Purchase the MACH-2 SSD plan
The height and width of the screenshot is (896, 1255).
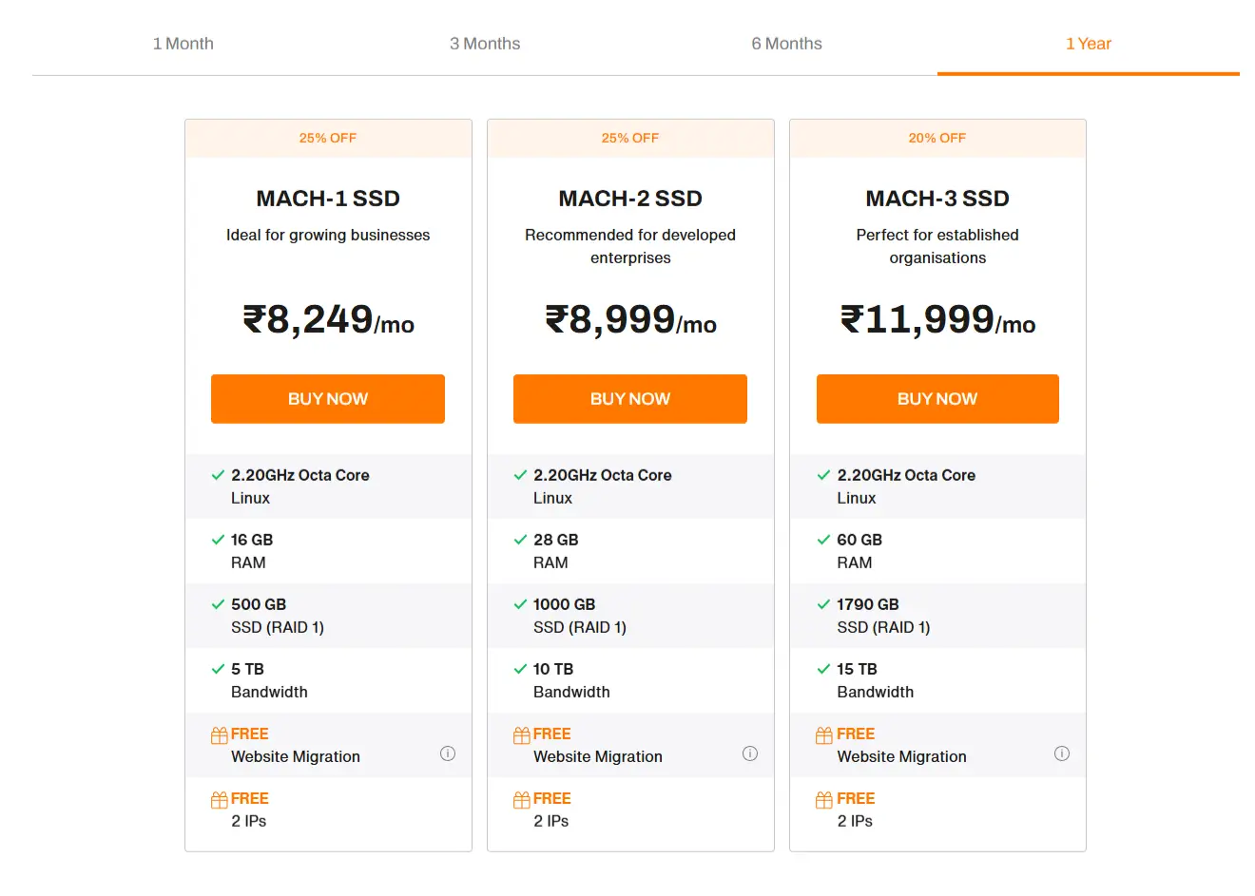tap(629, 399)
